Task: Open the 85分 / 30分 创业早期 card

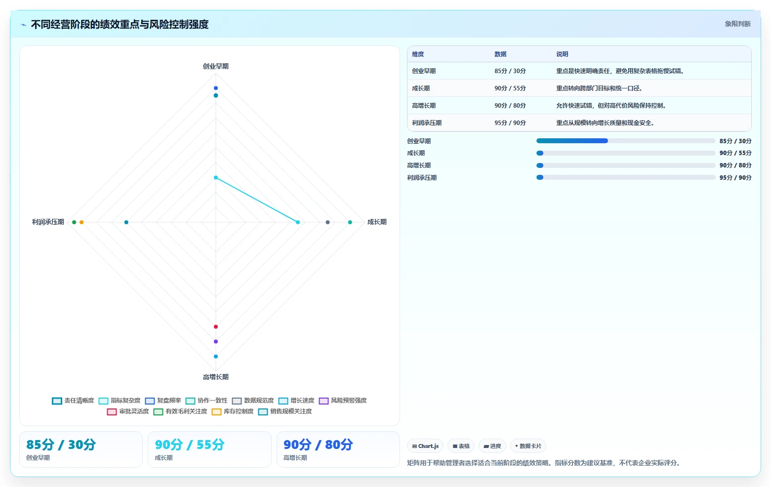Action: [x=81, y=449]
